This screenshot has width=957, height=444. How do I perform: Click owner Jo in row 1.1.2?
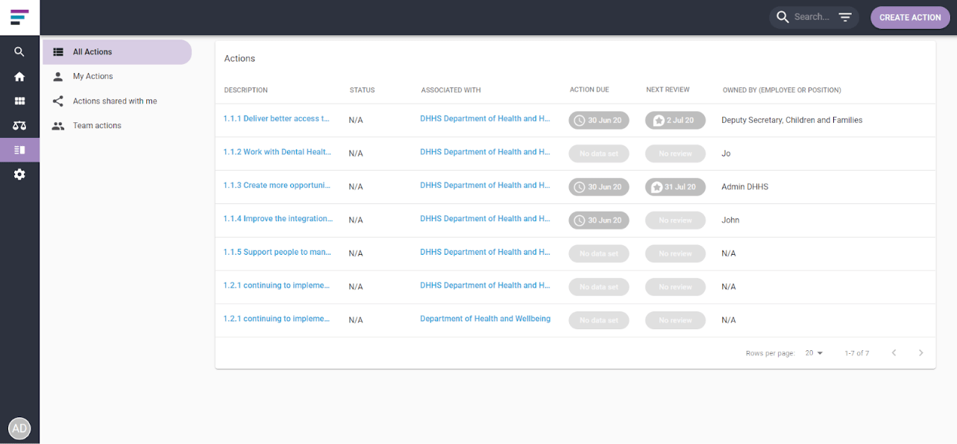(726, 153)
